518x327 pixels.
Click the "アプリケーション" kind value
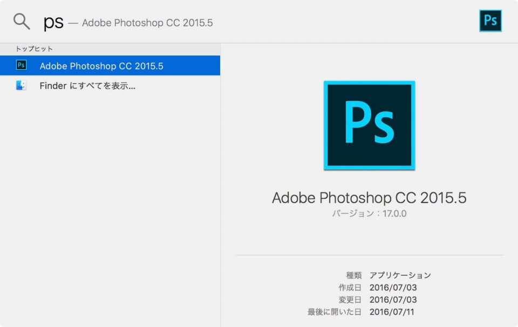pyautogui.click(x=400, y=275)
